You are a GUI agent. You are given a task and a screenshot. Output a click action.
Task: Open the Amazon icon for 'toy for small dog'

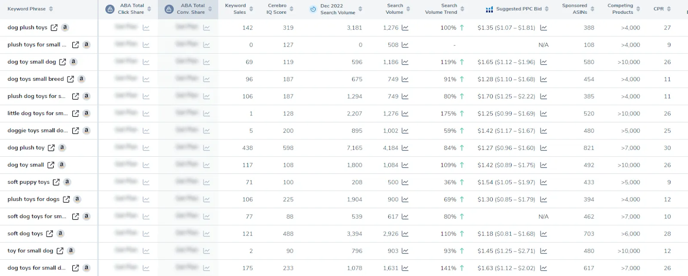click(x=71, y=251)
